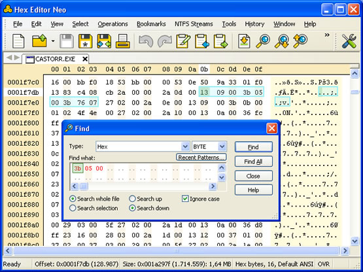Open the Operations menu

112,24
